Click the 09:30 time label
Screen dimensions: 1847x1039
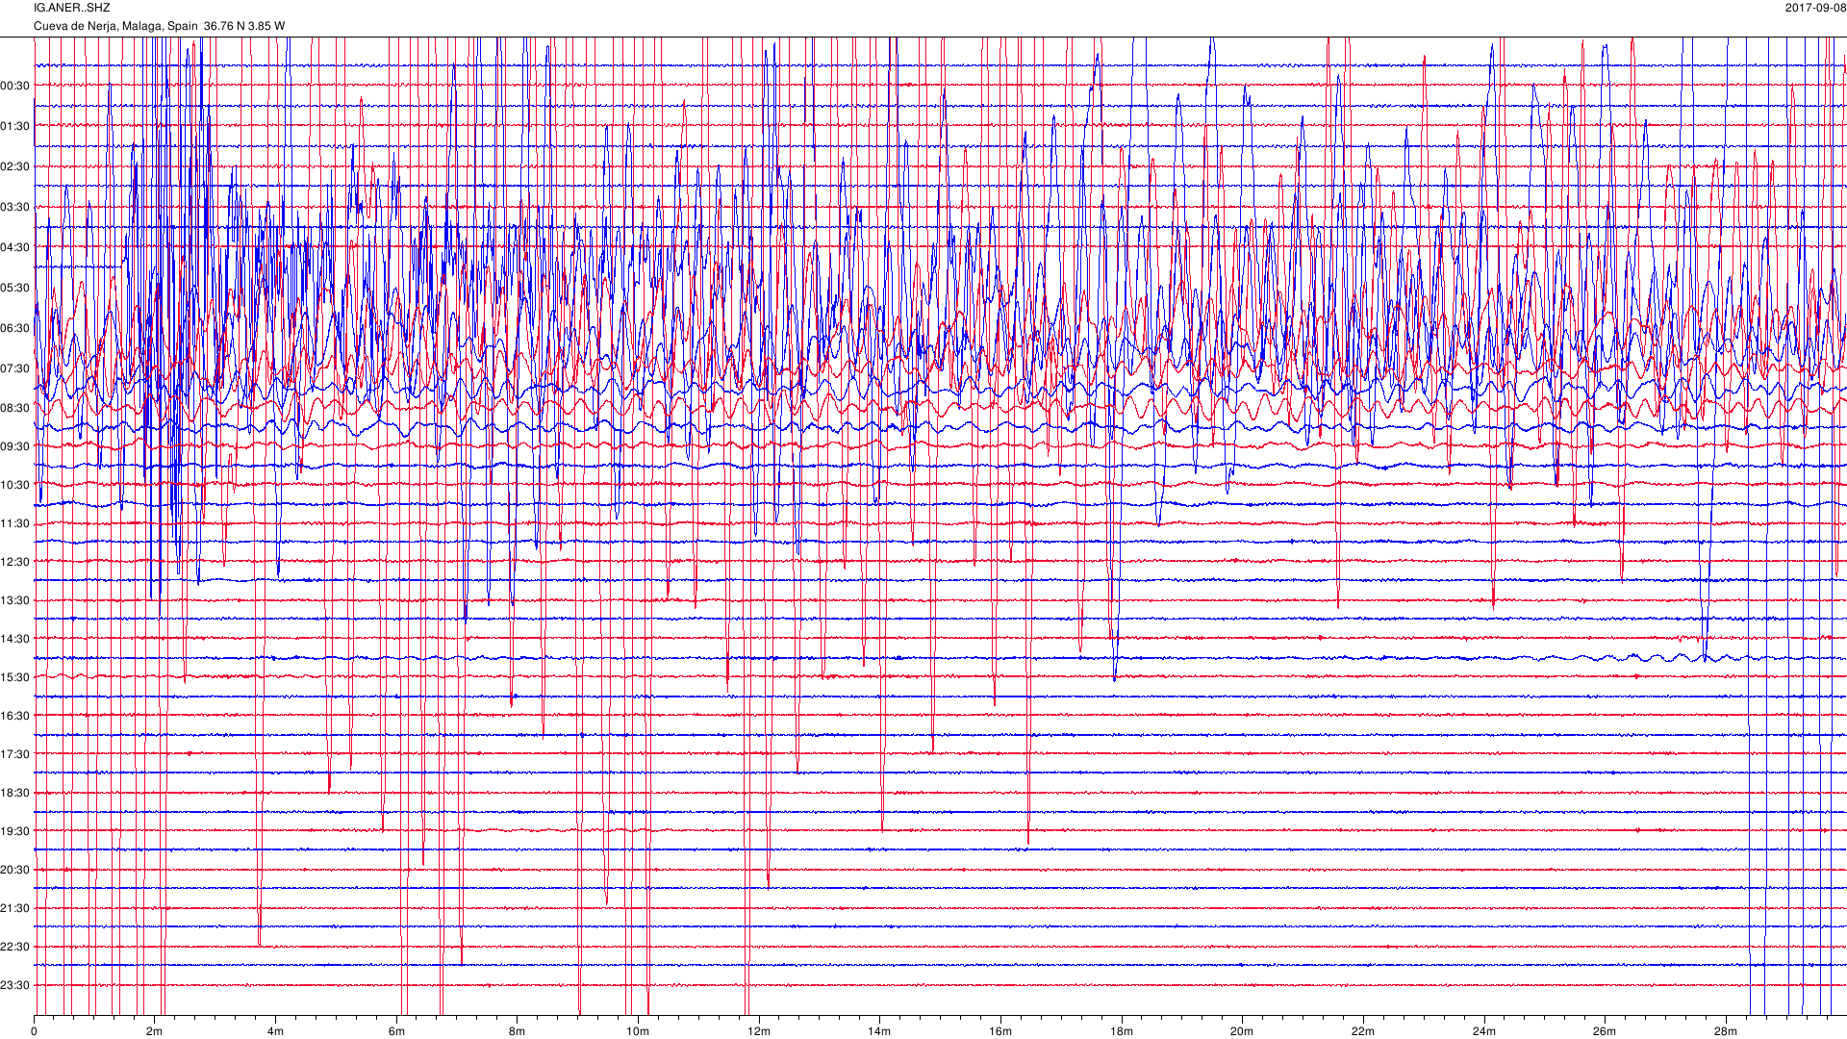[15, 446]
